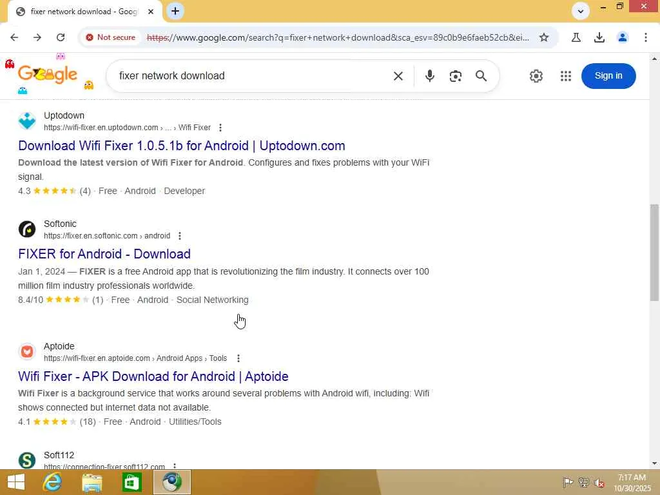Image resolution: width=660 pixels, height=495 pixels.
Task: Open FIXER for Android - Download link
Action: coord(104,254)
